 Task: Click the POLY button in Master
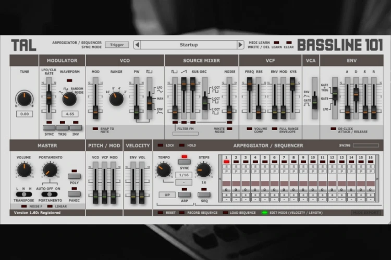click(x=74, y=176)
